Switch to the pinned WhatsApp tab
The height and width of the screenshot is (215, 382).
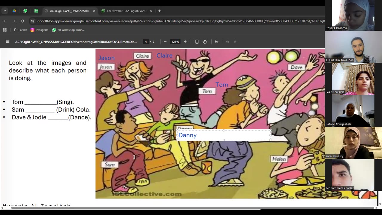pyautogui.click(x=25, y=11)
